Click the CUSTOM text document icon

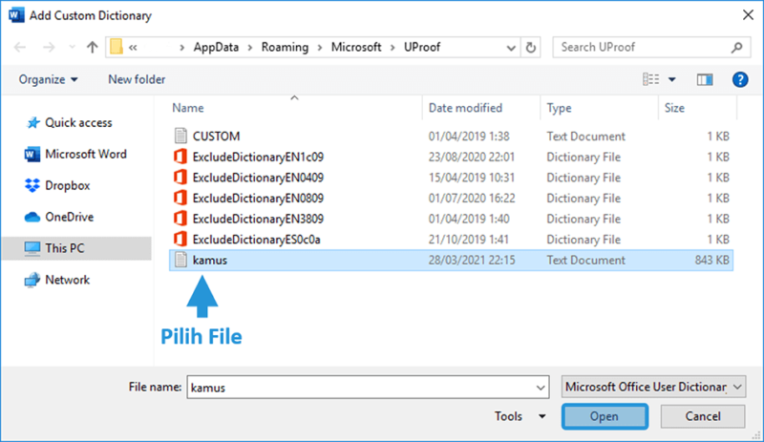(180, 136)
